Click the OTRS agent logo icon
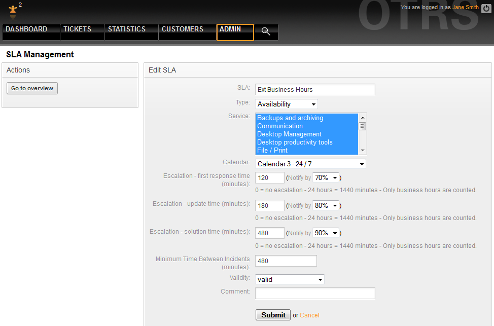The image size is (494, 326). pos(13,10)
